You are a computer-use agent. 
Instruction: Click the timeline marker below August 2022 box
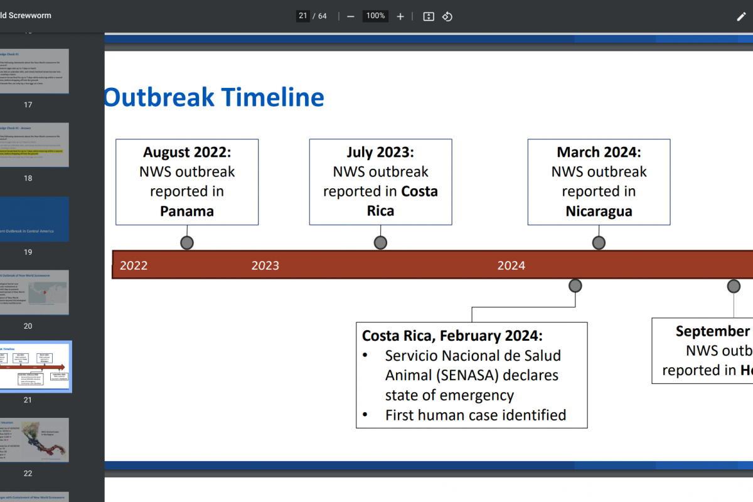pyautogui.click(x=187, y=243)
